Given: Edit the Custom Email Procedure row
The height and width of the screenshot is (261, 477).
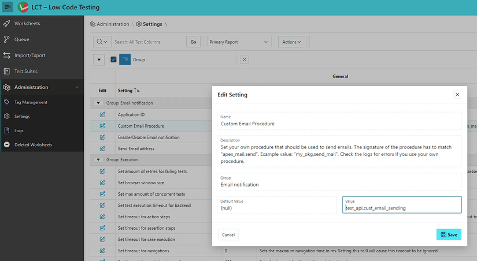Looking at the screenshot, I should pyautogui.click(x=102, y=126).
